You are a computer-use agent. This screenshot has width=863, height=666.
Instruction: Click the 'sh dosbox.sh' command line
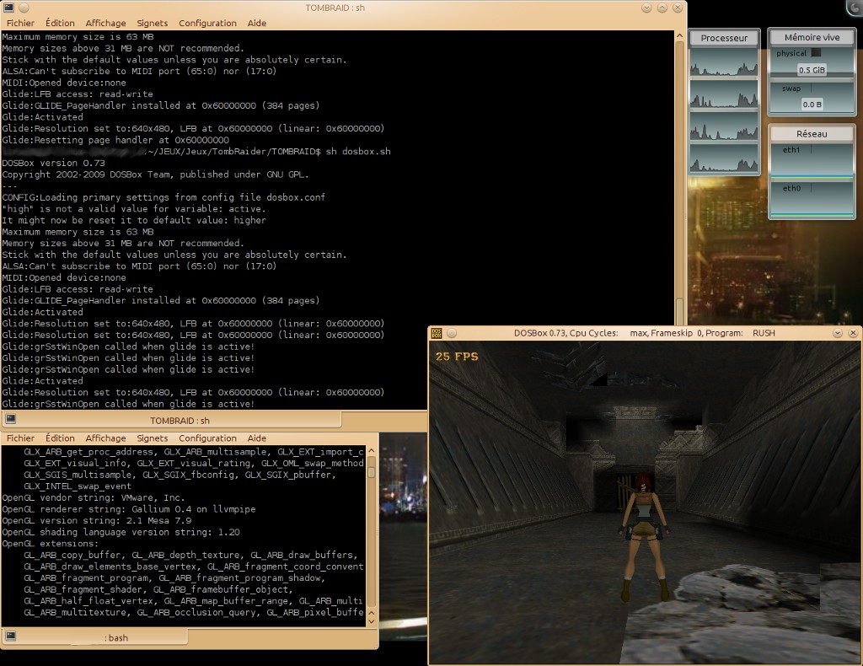click(x=358, y=152)
